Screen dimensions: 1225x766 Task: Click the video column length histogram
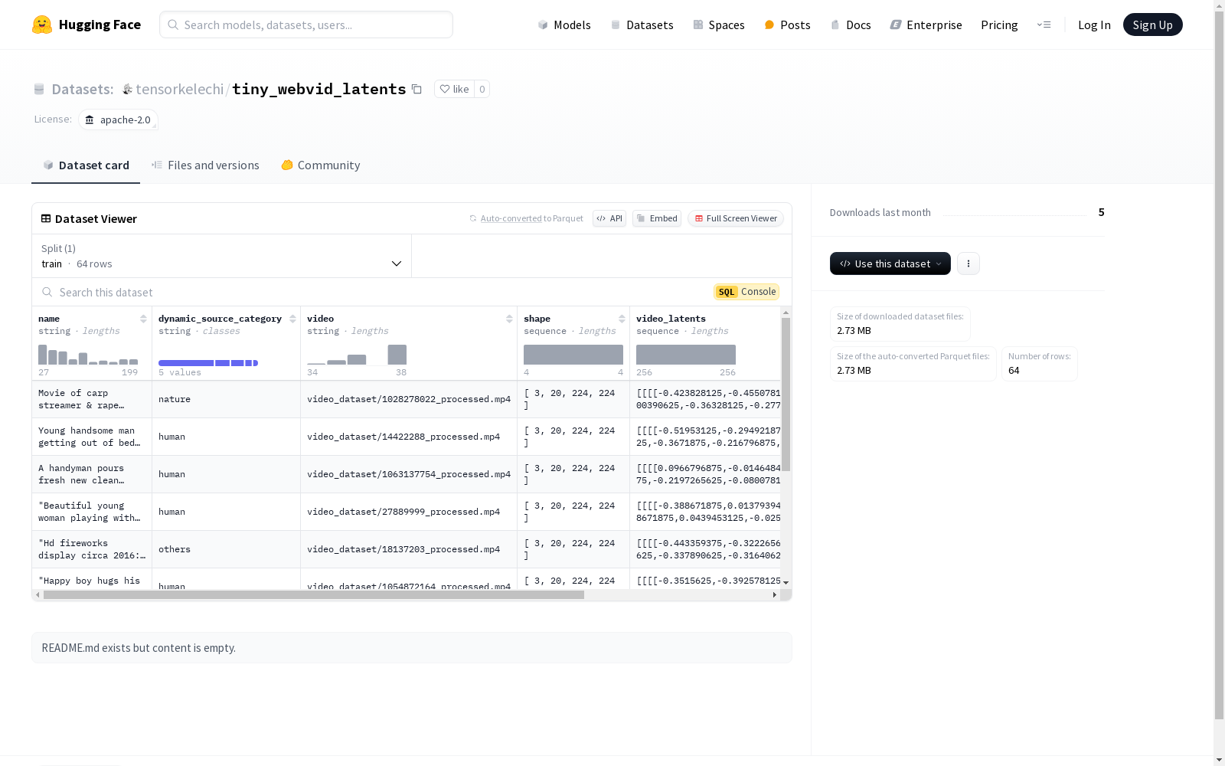pos(357,355)
